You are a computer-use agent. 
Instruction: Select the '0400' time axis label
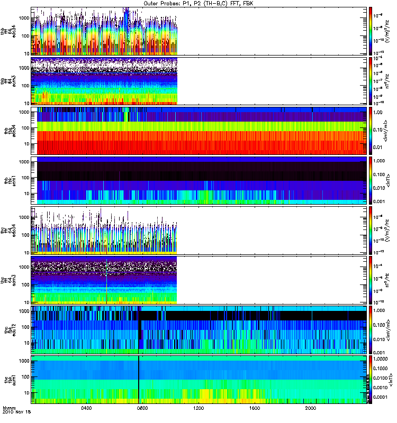(x=86, y=408)
